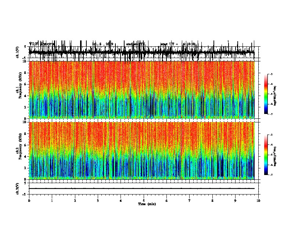Click the x-axis tick label '6'
The image size is (291, 225).
click(x=167, y=201)
